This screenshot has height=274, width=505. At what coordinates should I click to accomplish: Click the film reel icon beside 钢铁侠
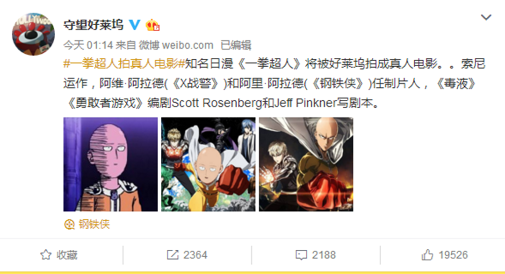click(69, 224)
